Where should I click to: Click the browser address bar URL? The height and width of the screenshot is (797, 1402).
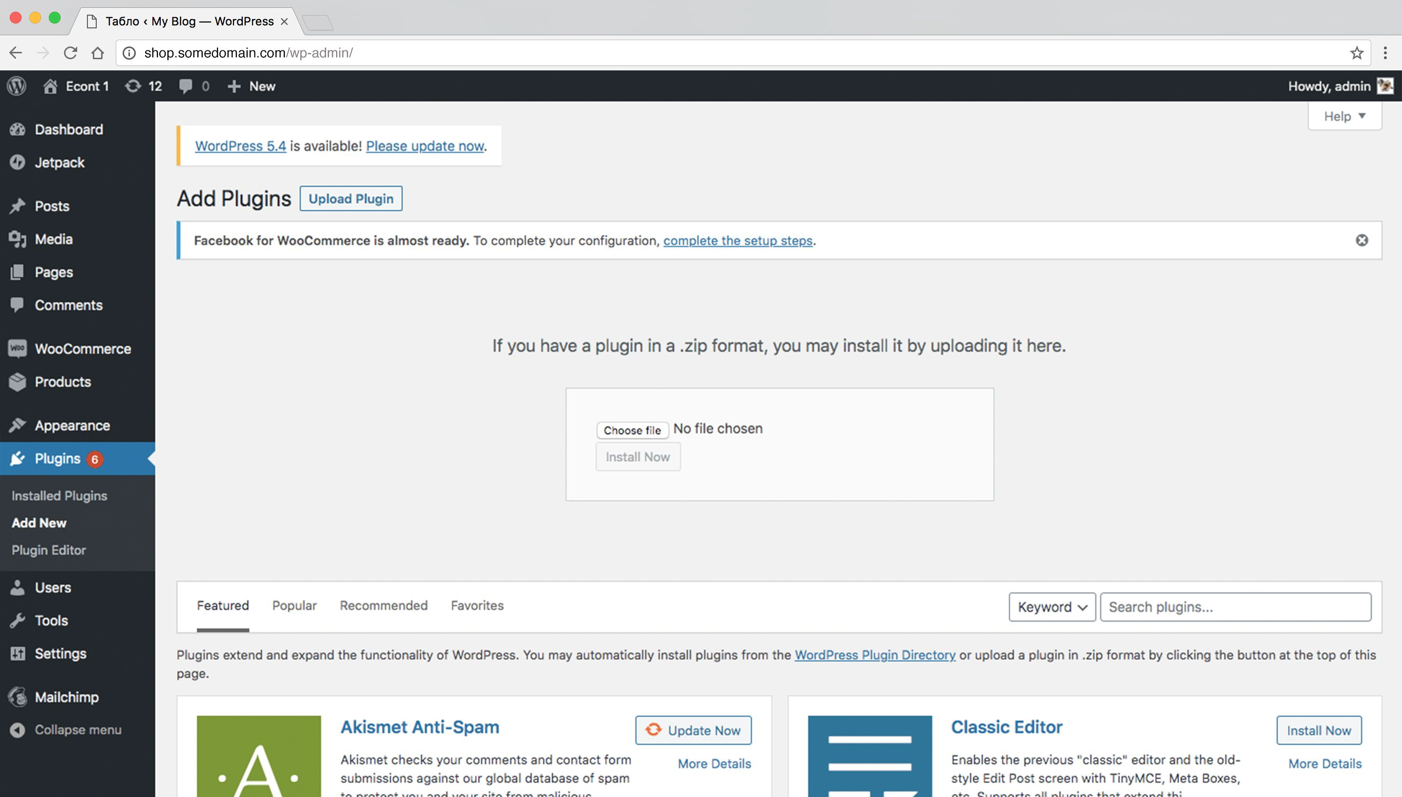coord(249,53)
